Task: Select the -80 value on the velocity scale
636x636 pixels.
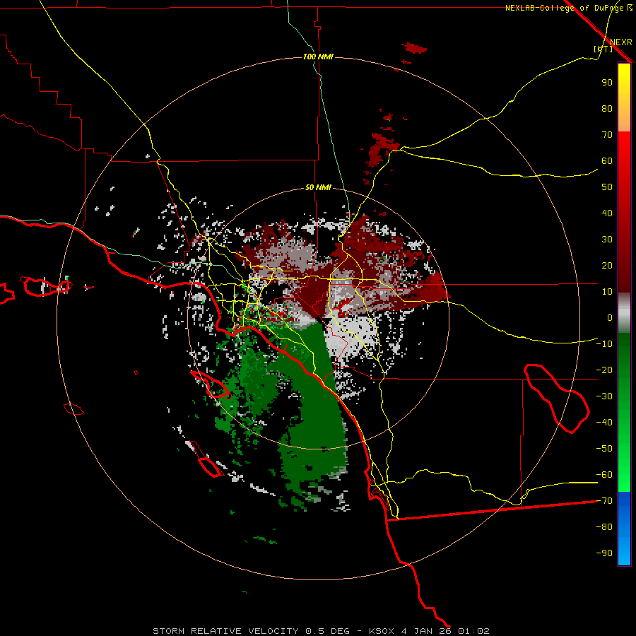Action: point(604,527)
